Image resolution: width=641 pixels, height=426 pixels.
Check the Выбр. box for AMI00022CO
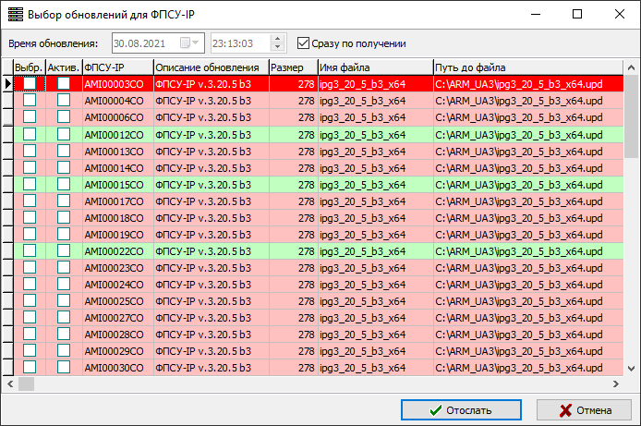[30, 250]
